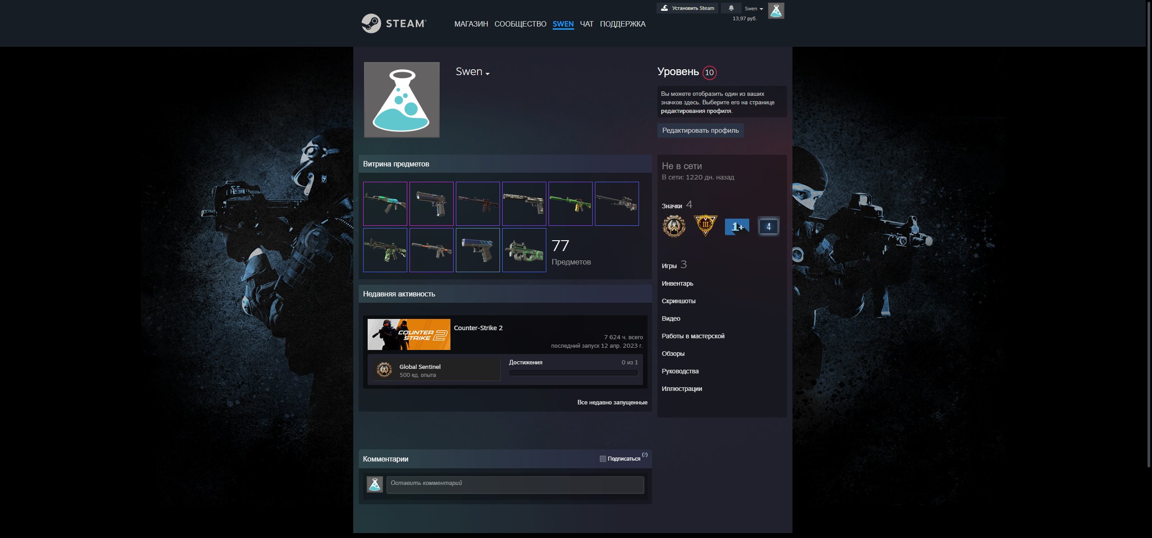
Task: Click the 77 Предметов item count
Action: (571, 252)
